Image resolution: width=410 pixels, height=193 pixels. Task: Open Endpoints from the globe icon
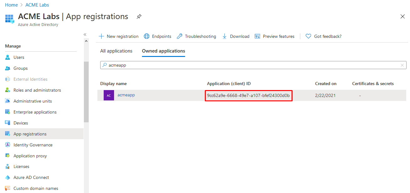point(147,36)
